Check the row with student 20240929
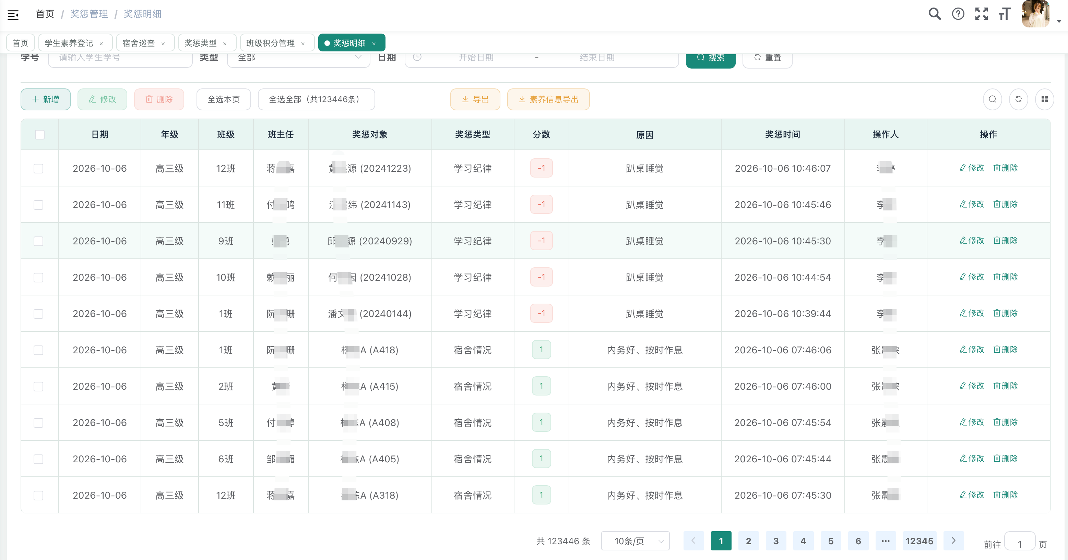Screen dimensions: 1068x560 (38, 241)
